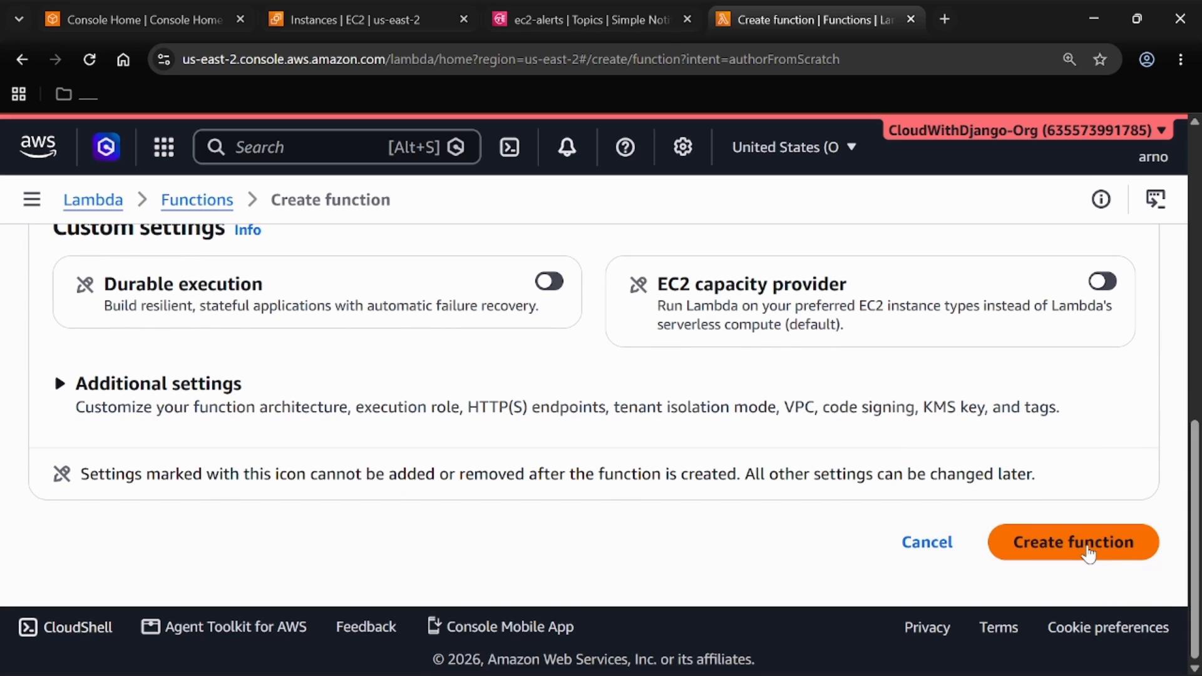Image resolution: width=1202 pixels, height=676 pixels.
Task: Click the Create function button
Action: pyautogui.click(x=1073, y=542)
